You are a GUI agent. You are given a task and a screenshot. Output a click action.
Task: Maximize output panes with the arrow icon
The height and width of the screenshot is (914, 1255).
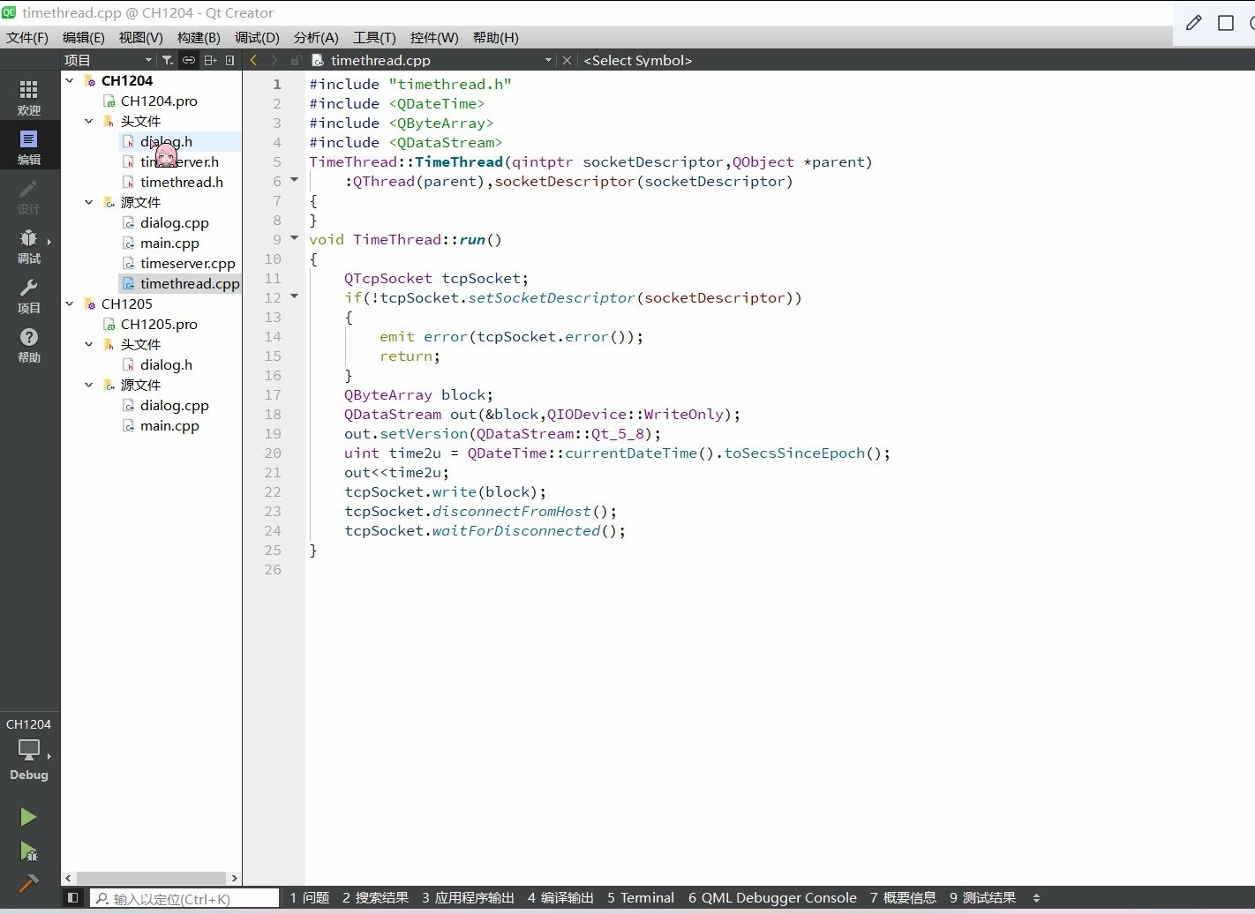(x=1036, y=898)
